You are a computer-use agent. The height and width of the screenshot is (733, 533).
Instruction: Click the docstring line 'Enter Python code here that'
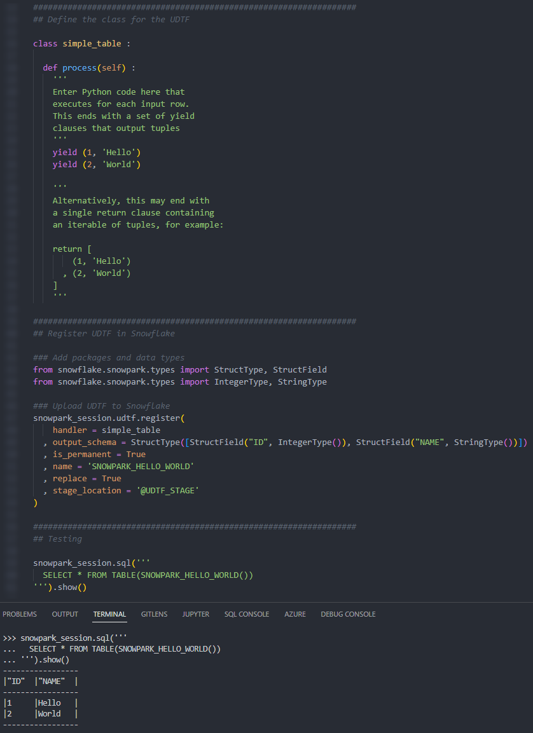(x=119, y=92)
